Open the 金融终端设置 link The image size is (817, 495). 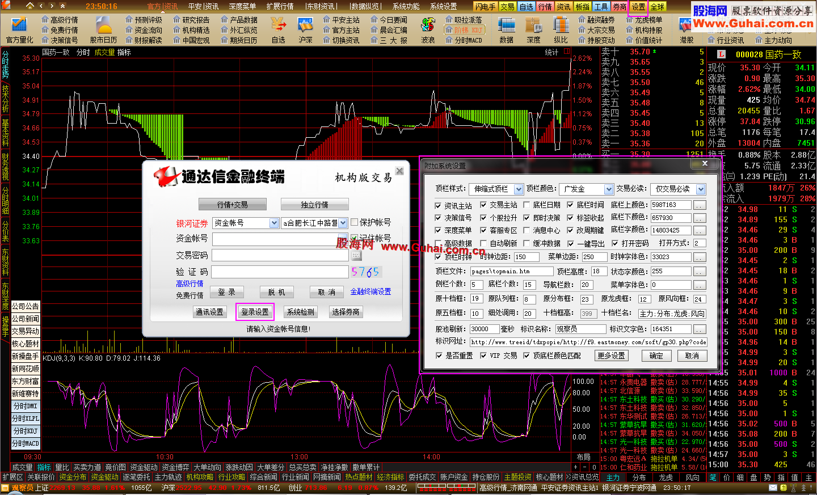pos(370,291)
